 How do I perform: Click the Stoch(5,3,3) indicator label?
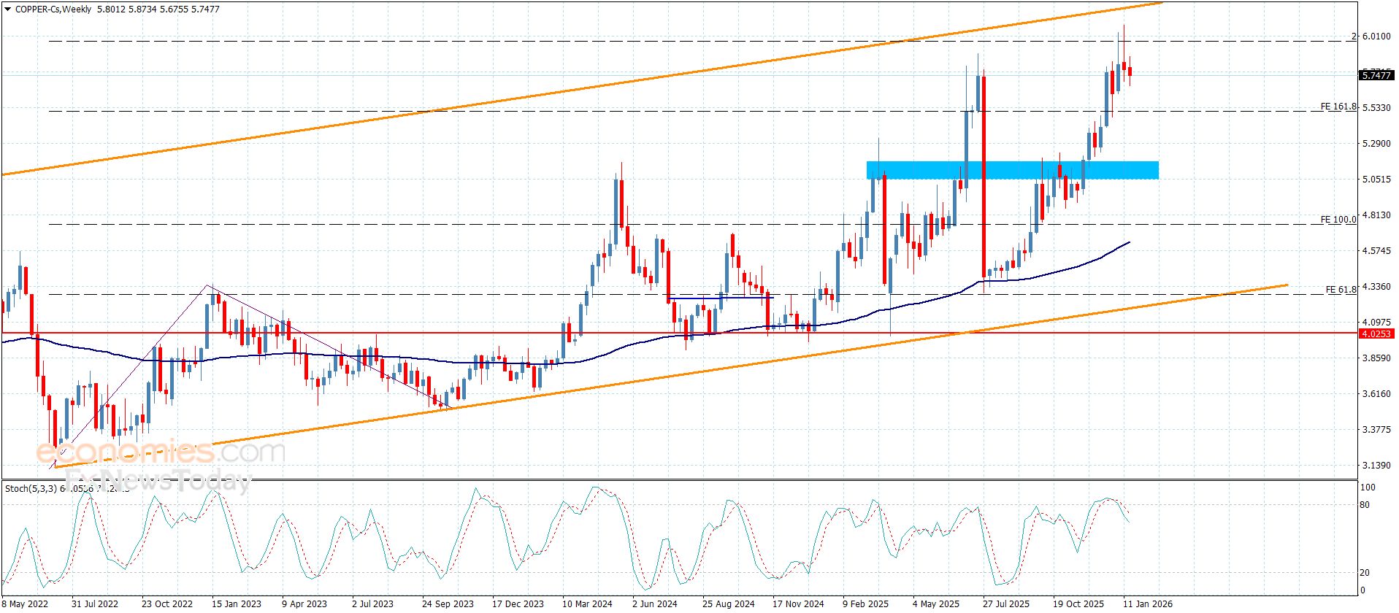(32, 488)
